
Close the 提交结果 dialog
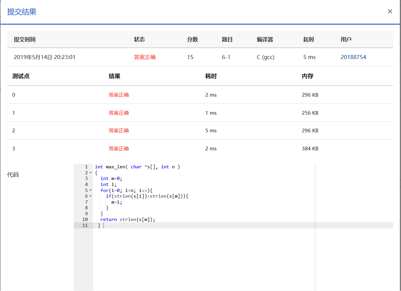pos(390,11)
